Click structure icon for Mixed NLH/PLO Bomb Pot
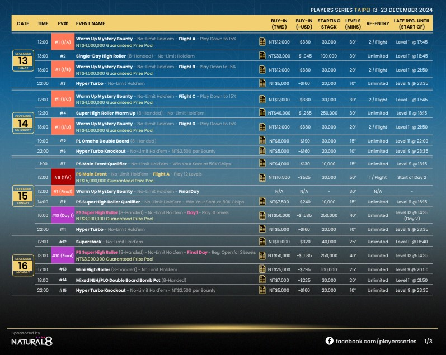The width and height of the screenshot is (446, 355). [x=262, y=280]
